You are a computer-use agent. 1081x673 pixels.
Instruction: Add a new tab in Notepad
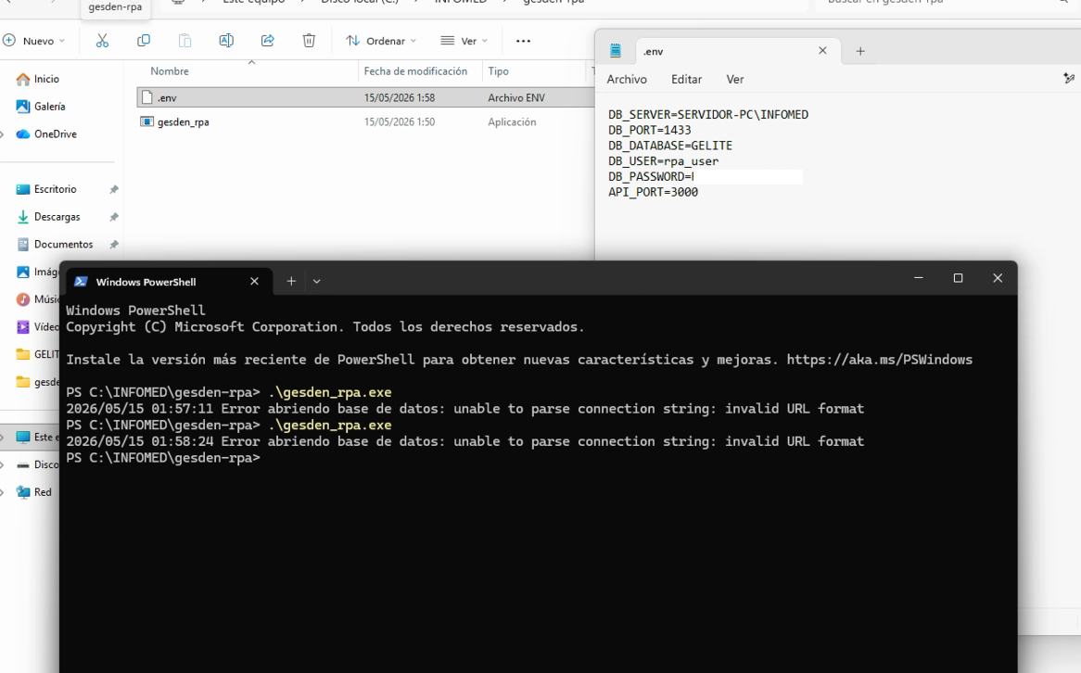click(x=860, y=51)
